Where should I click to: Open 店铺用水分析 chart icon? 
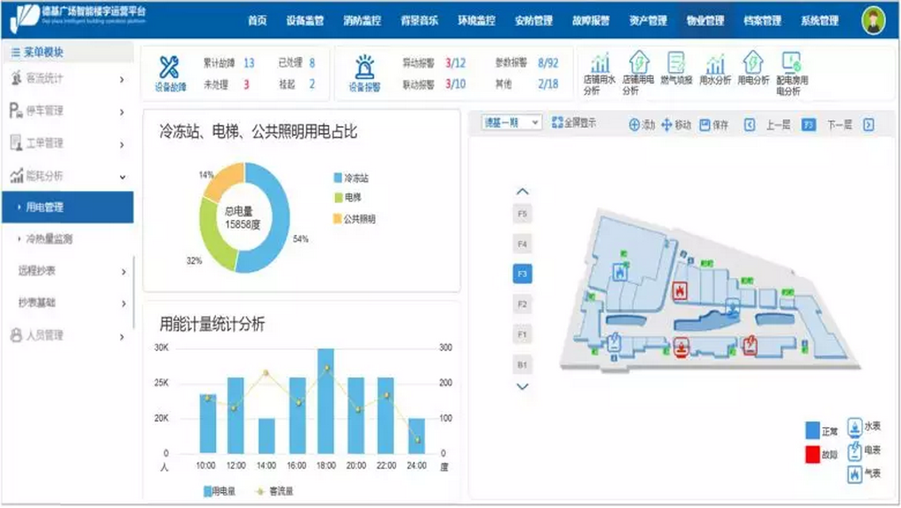click(601, 64)
